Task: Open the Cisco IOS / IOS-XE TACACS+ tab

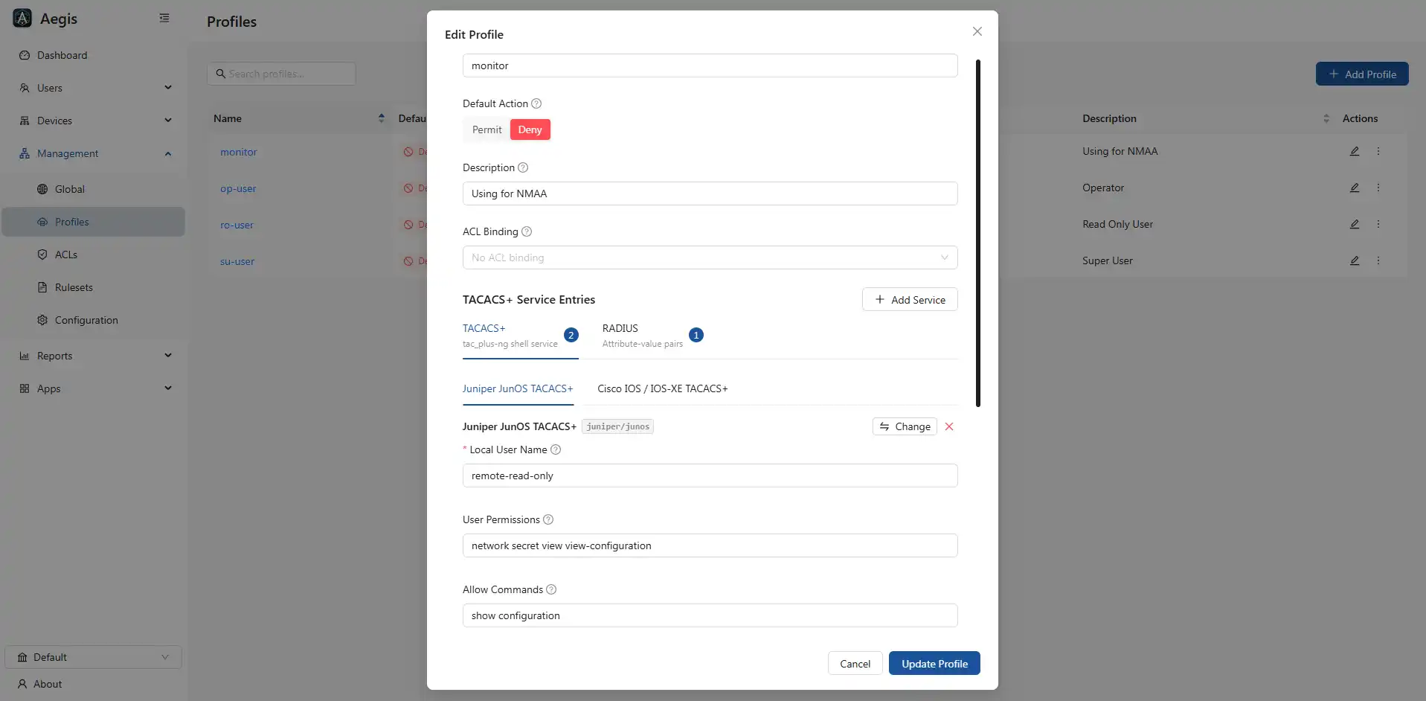Action: [663, 388]
